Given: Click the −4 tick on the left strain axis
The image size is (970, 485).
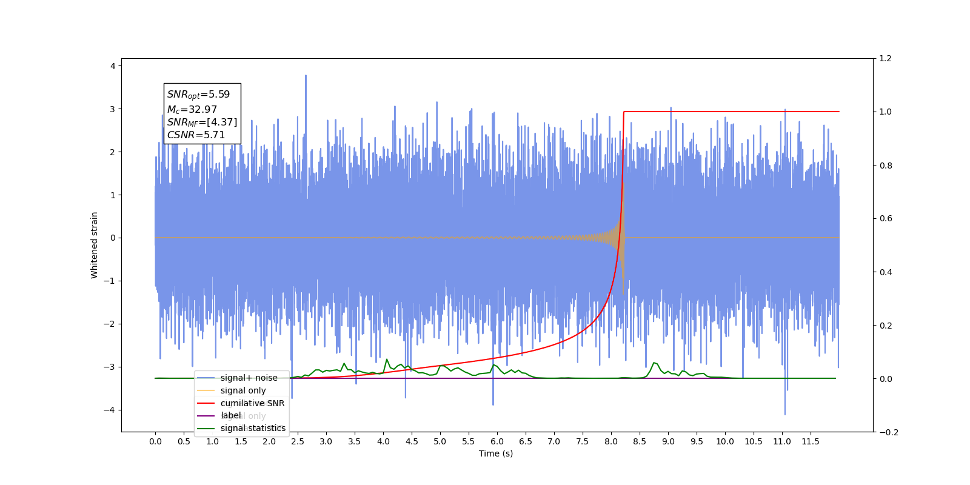Looking at the screenshot, I should tap(109, 410).
